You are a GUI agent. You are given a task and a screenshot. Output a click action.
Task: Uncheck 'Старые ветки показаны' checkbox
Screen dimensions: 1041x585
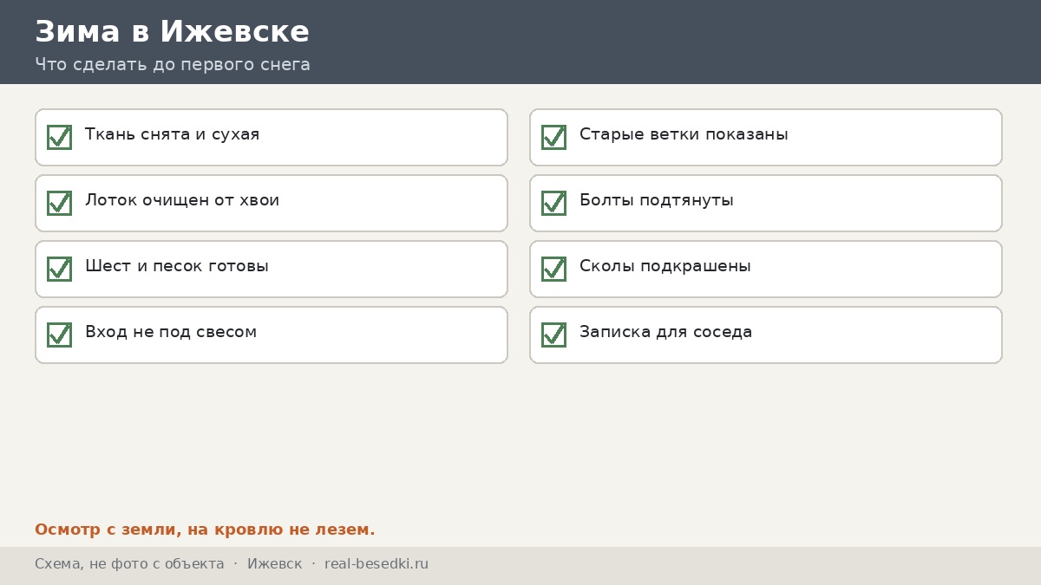[x=553, y=137]
